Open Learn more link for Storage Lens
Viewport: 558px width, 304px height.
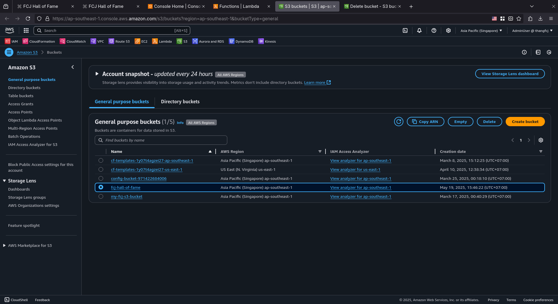tap(317, 83)
